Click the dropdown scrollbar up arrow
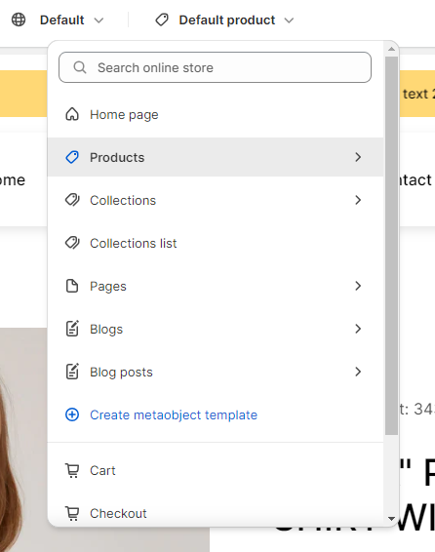The width and height of the screenshot is (435, 552). [x=391, y=49]
